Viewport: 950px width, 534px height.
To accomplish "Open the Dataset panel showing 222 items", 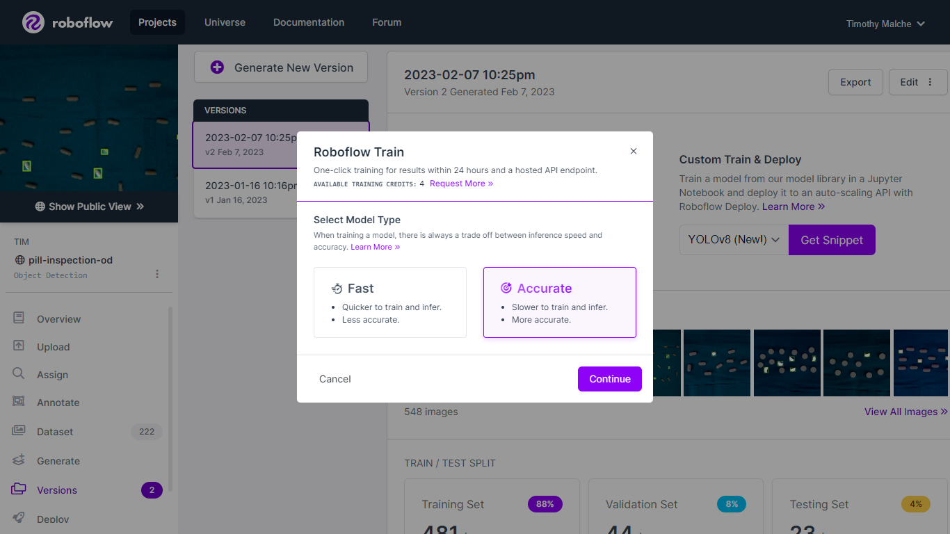I will (54, 431).
